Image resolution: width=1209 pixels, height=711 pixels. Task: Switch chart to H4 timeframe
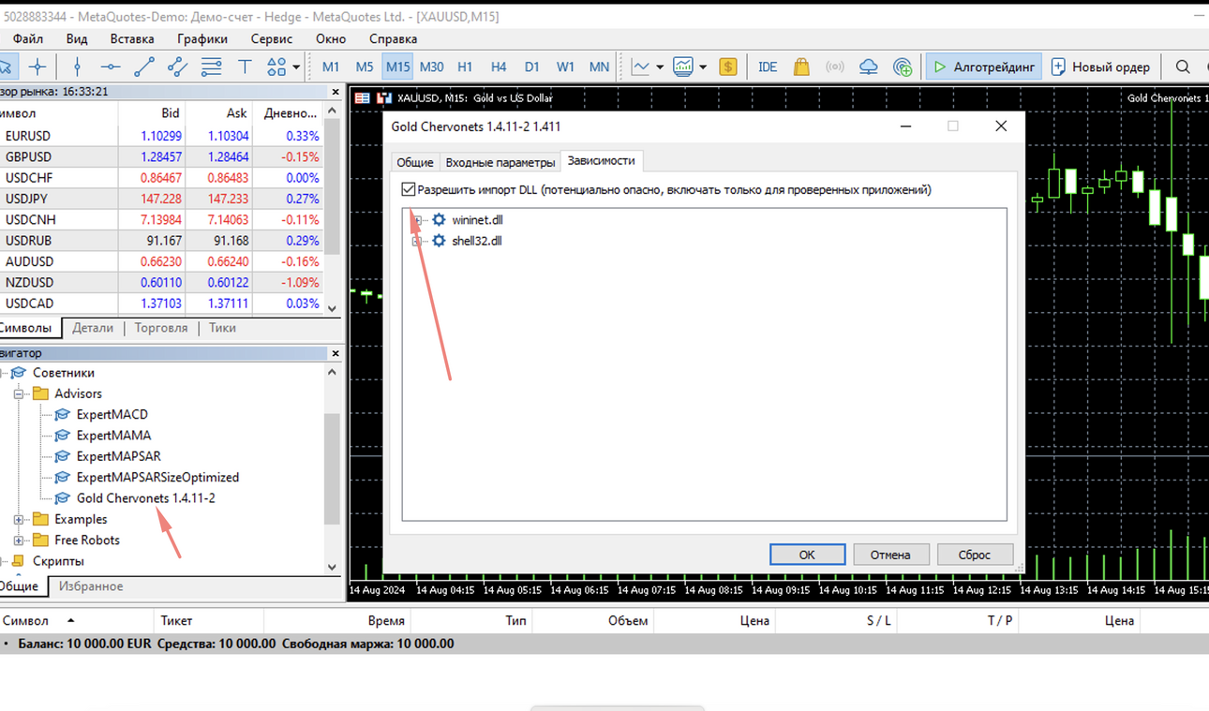(x=499, y=67)
